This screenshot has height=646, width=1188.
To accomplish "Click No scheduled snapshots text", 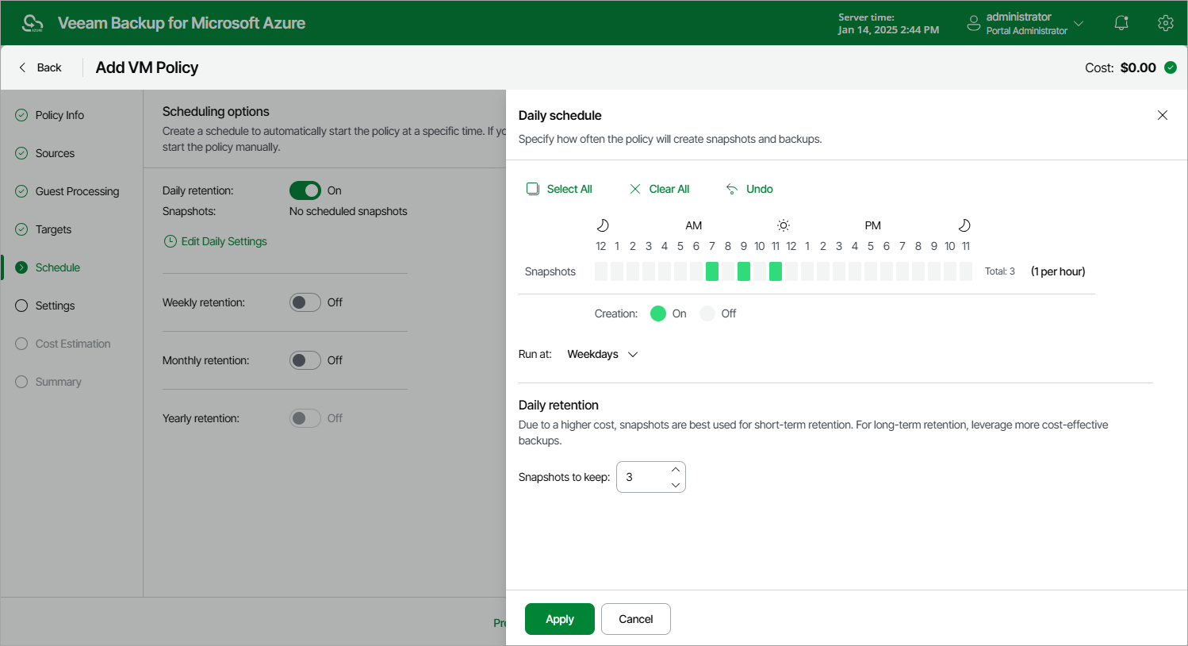I will 348,211.
